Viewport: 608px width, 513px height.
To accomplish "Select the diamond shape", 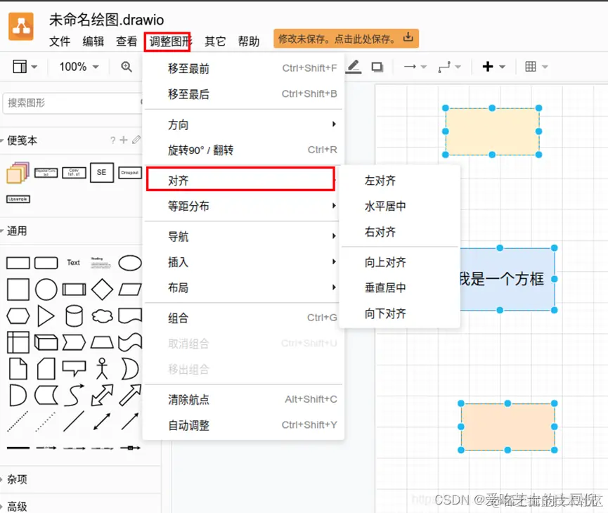I will [x=102, y=290].
